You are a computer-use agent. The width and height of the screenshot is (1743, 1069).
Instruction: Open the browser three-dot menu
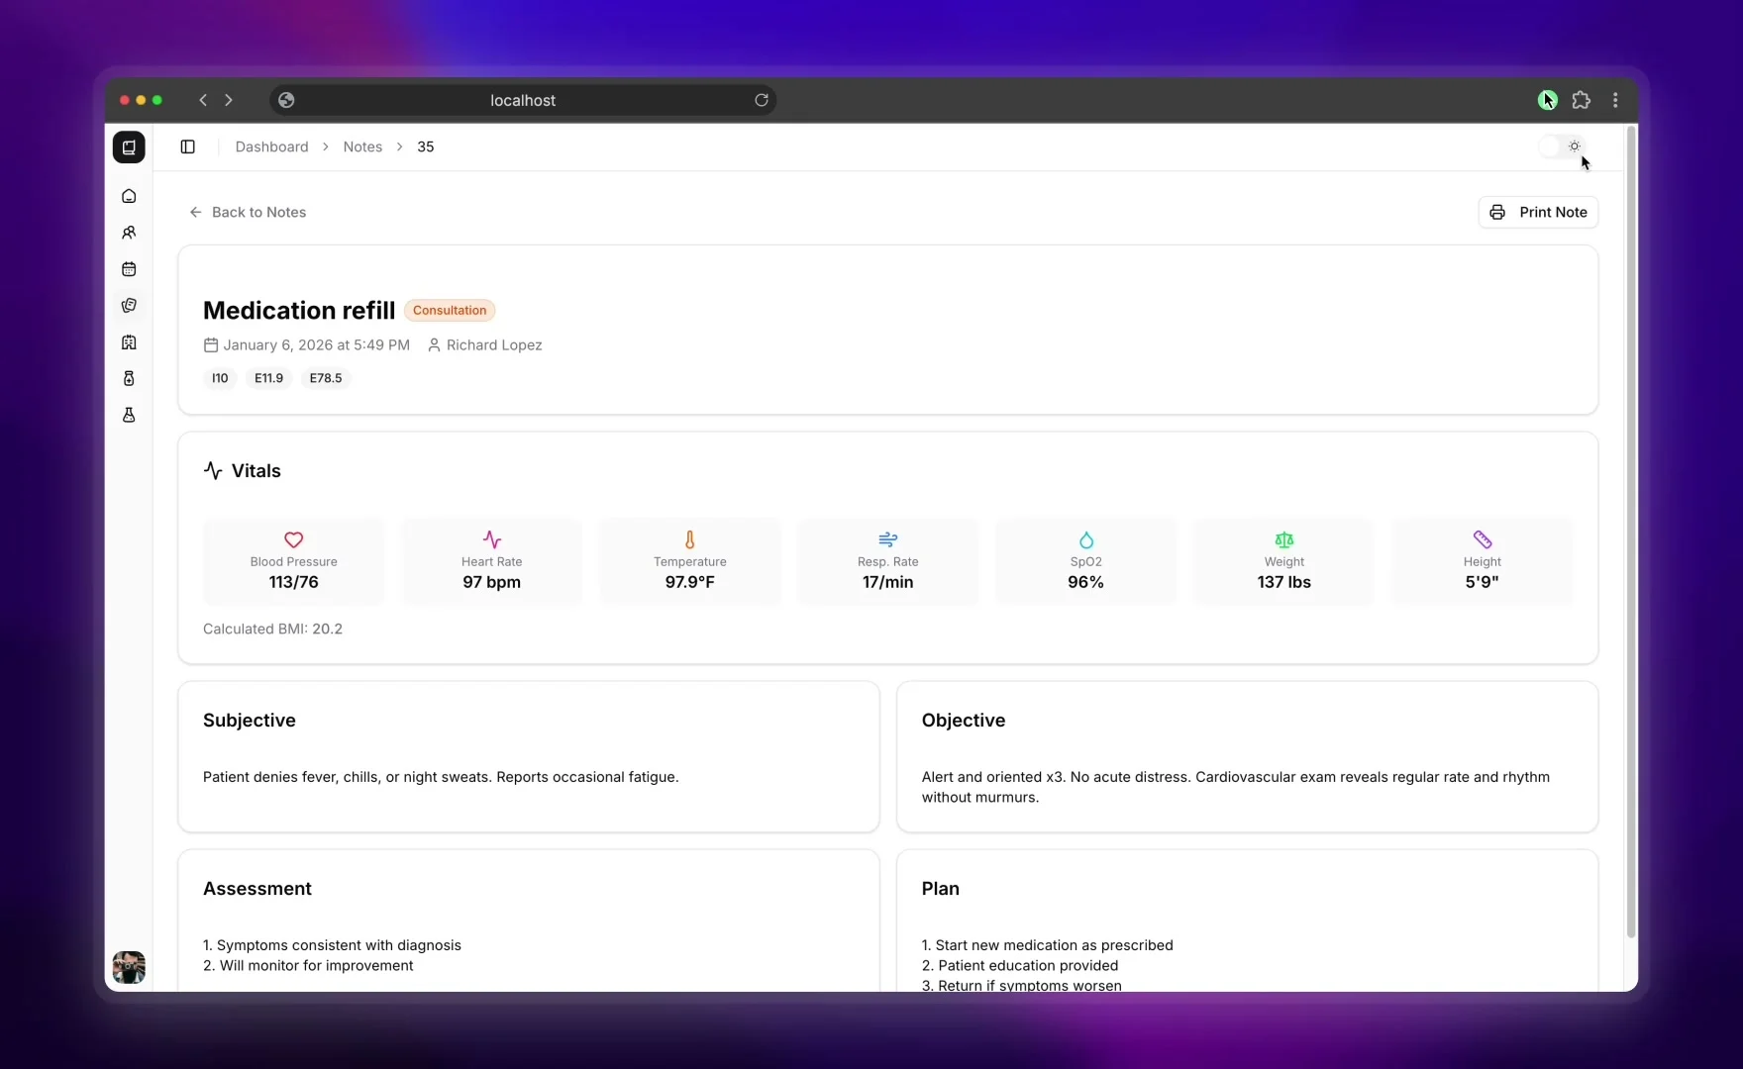(x=1615, y=100)
